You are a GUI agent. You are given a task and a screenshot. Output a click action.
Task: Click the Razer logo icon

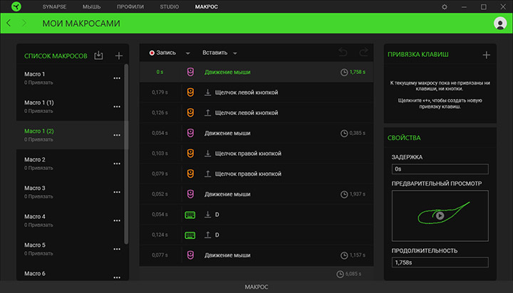coord(12,6)
